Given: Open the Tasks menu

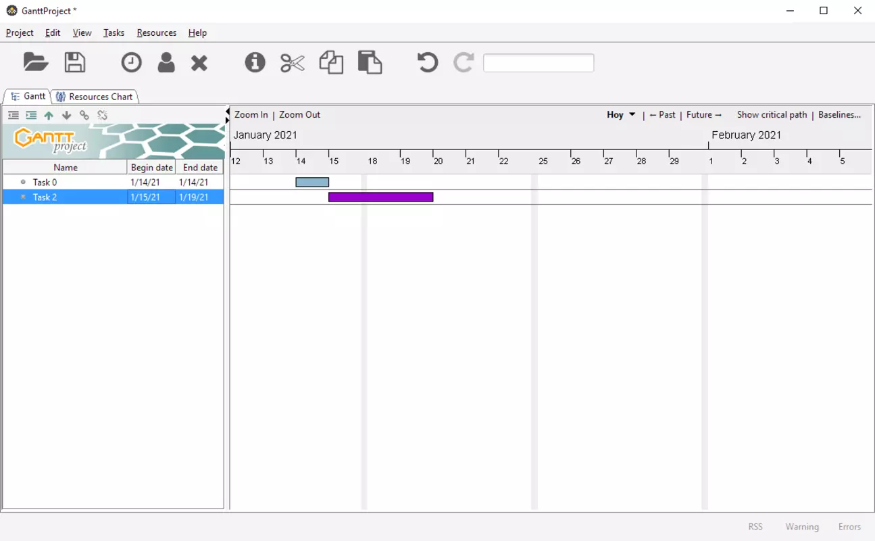Looking at the screenshot, I should coord(114,32).
